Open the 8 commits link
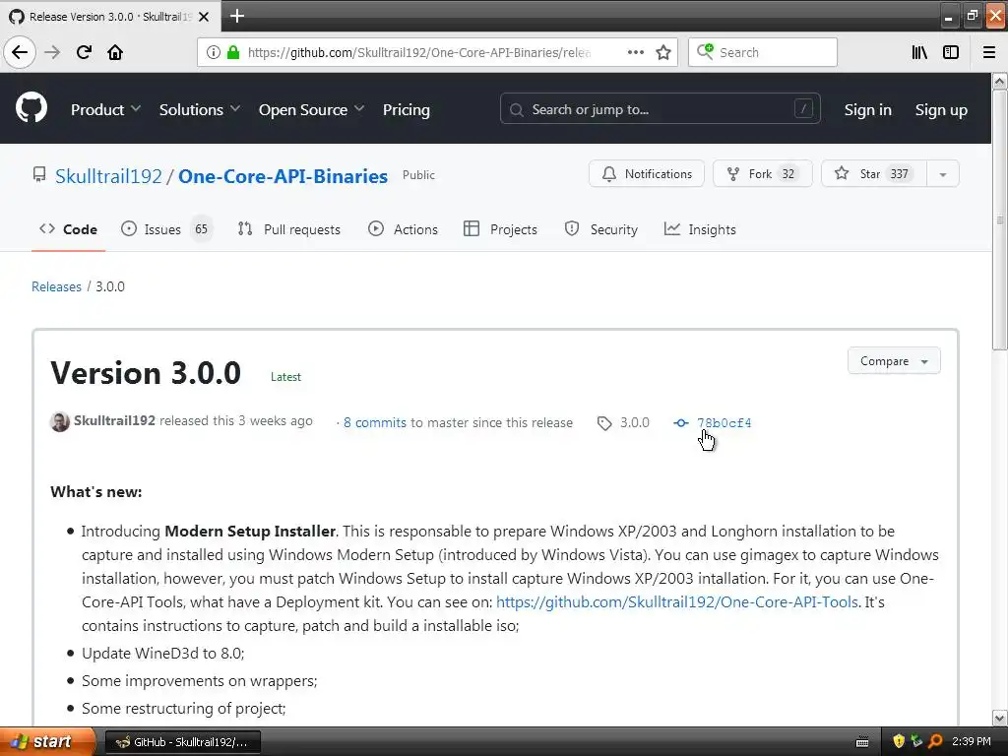The width and height of the screenshot is (1008, 756). click(375, 423)
